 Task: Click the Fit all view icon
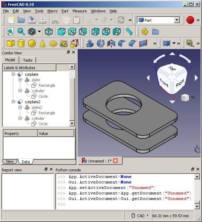[11, 32]
